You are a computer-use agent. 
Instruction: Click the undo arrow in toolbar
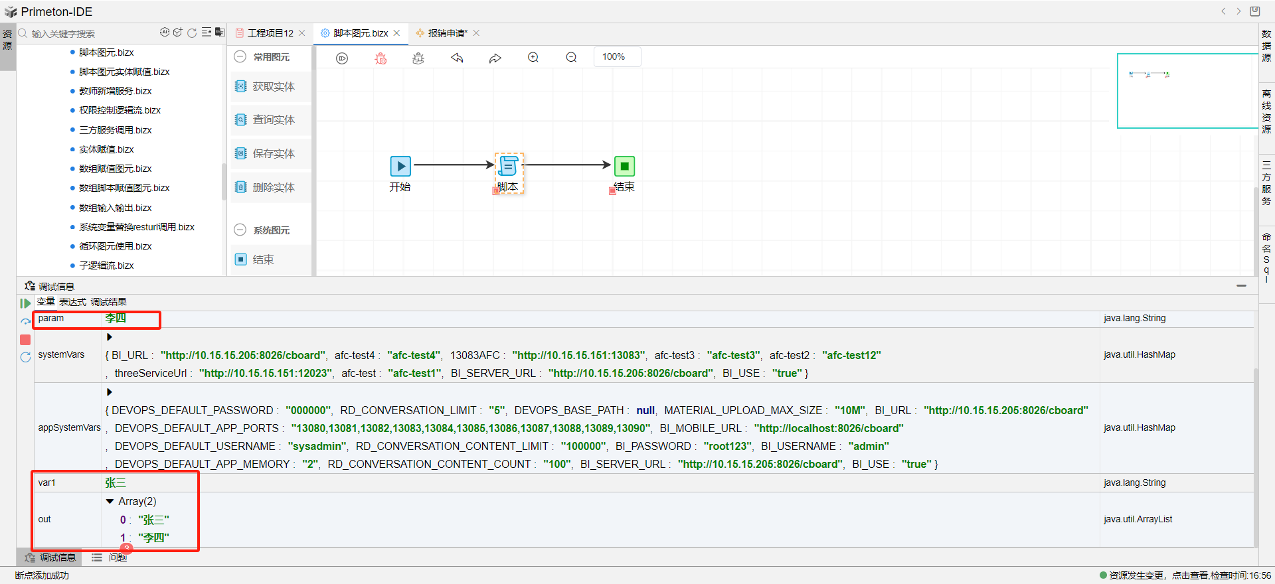pos(457,58)
